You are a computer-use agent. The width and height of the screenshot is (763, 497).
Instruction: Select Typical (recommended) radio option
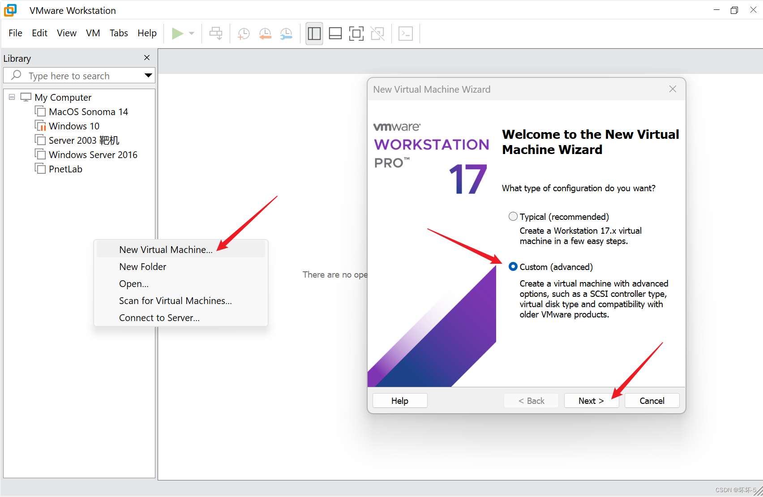(x=513, y=217)
